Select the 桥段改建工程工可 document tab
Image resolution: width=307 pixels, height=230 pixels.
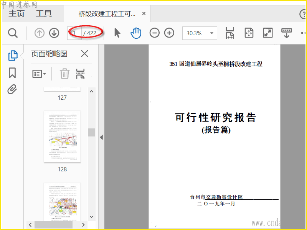point(107,14)
